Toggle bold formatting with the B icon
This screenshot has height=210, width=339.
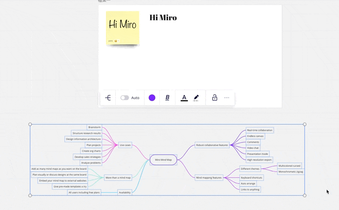pyautogui.click(x=167, y=98)
